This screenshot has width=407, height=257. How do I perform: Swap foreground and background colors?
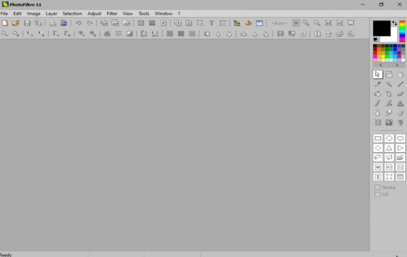[394, 23]
